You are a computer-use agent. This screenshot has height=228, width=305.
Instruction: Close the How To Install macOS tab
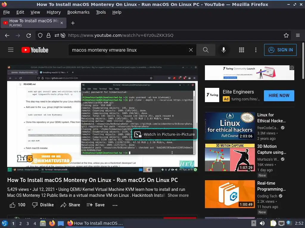coord(62,23)
